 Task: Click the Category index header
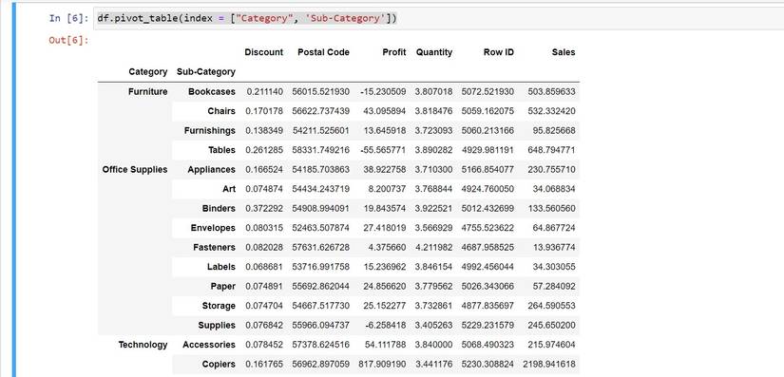(148, 72)
